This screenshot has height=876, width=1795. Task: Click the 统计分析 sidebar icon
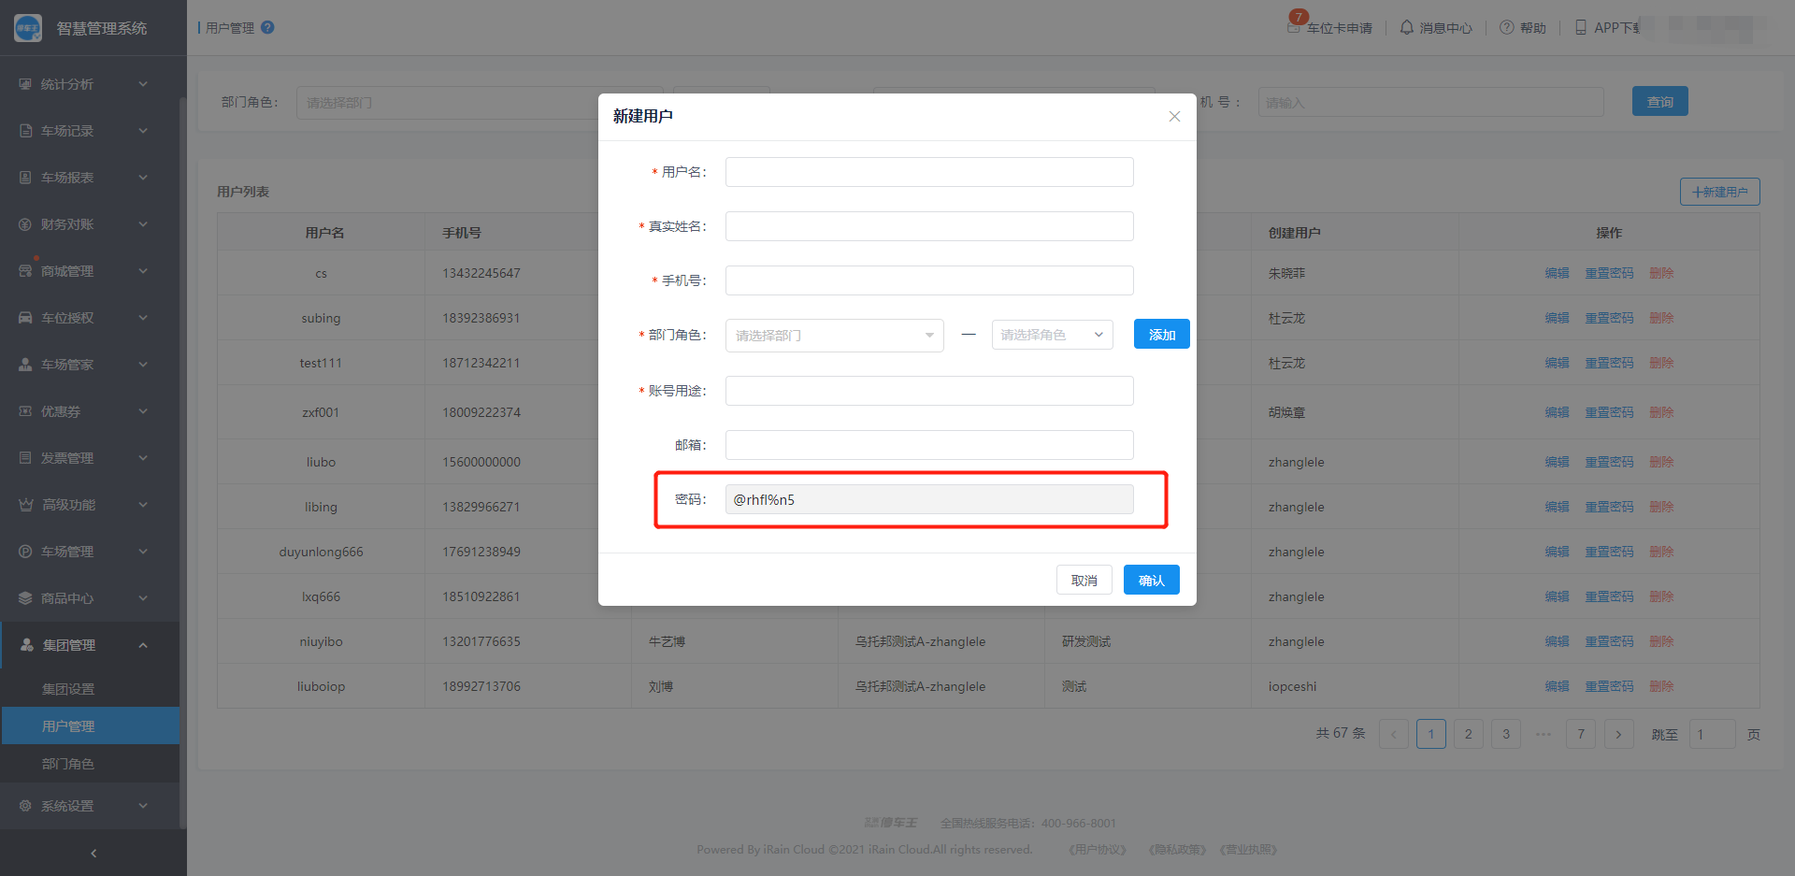click(25, 84)
